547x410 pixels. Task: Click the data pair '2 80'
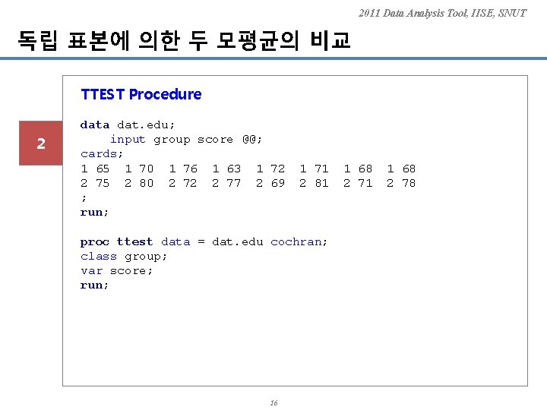click(139, 183)
